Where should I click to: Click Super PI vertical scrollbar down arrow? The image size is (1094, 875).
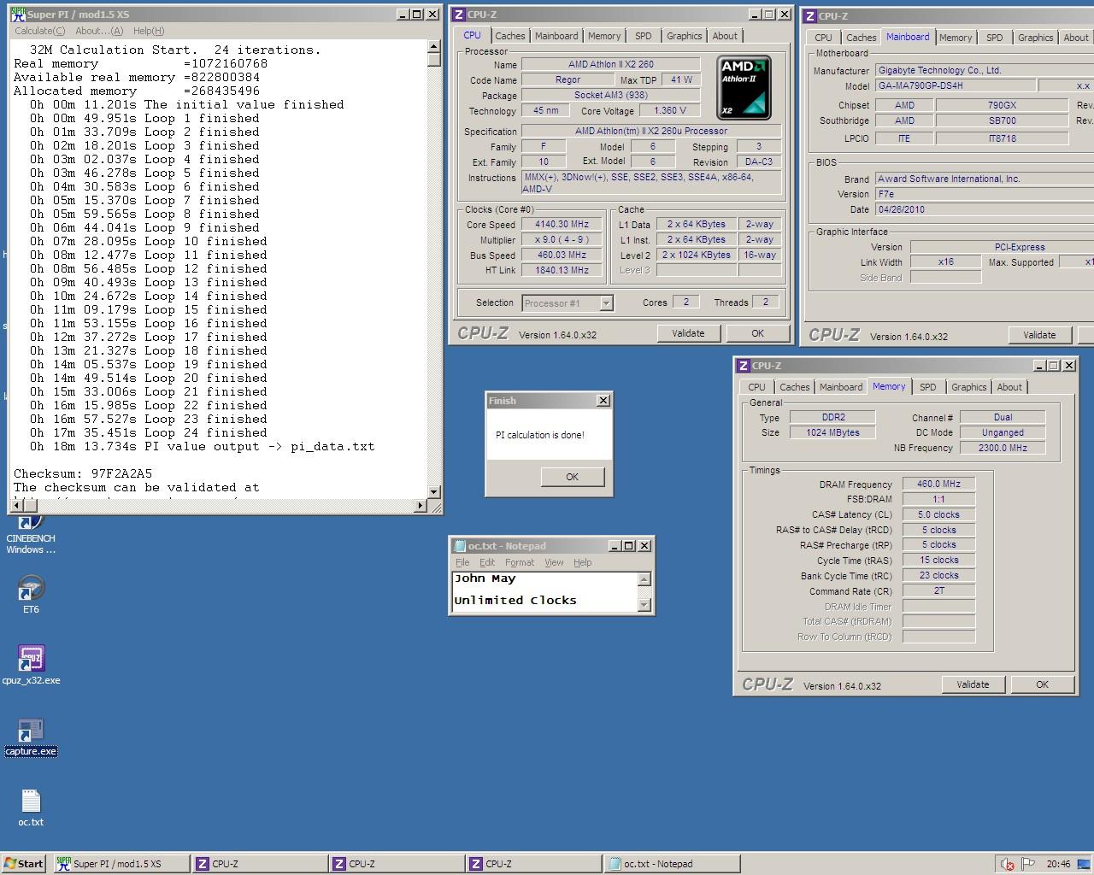tap(434, 492)
